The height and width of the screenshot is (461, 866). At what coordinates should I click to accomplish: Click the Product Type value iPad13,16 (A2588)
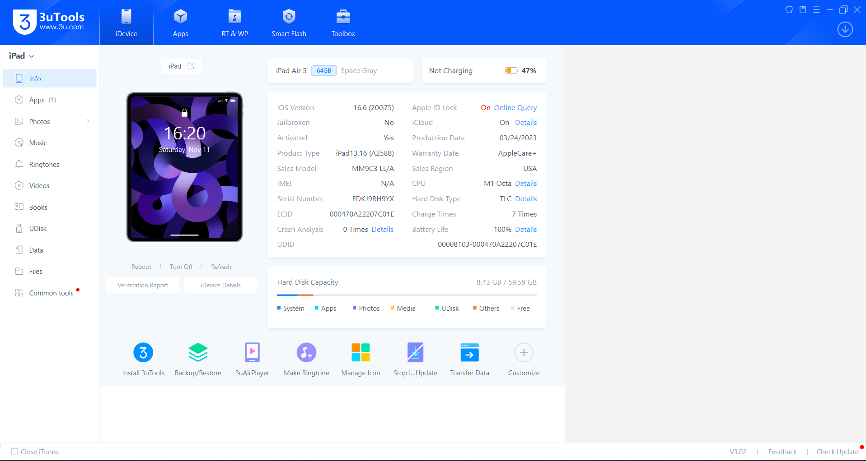pyautogui.click(x=365, y=153)
